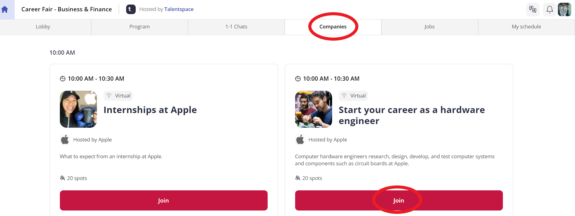Click Apple logo under hardware engineer session
The image size is (575, 216).
[300, 140]
